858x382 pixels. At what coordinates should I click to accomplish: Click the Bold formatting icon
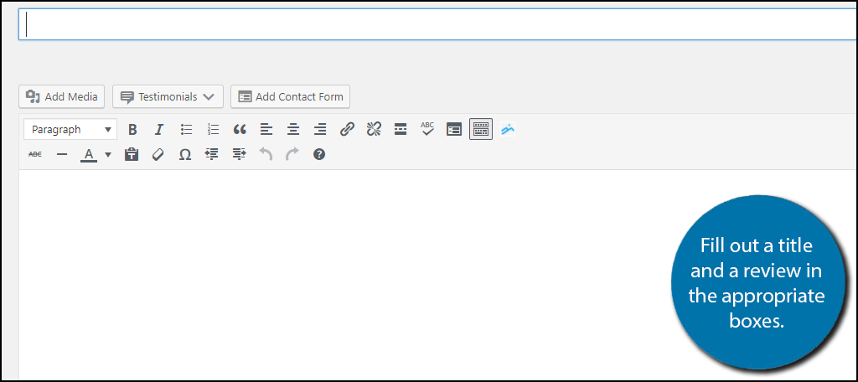tap(132, 130)
